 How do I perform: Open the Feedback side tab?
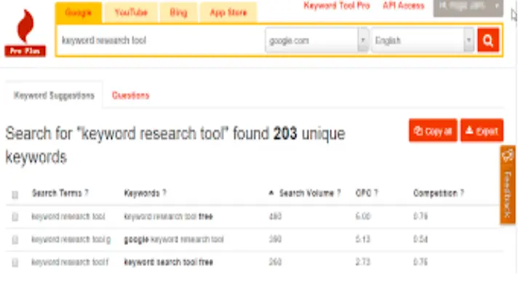(x=508, y=185)
